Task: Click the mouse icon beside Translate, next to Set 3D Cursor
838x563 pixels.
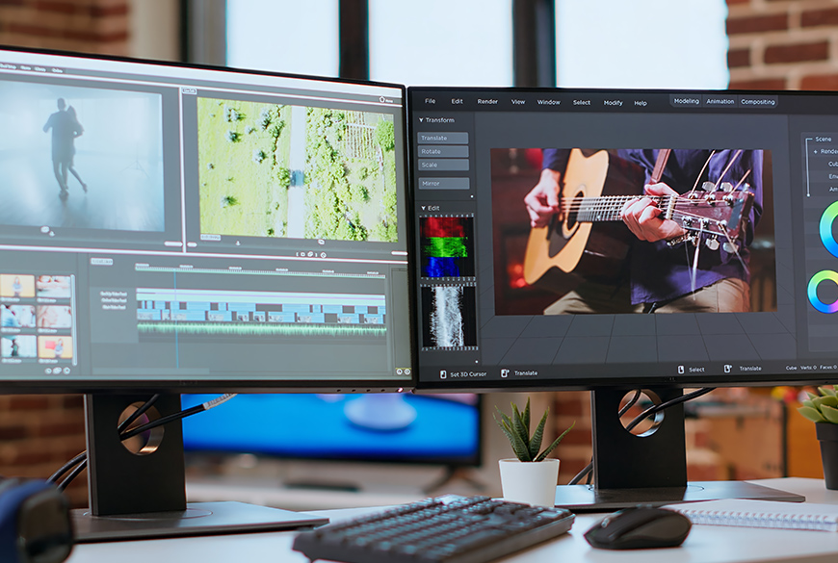Action: 505,372
